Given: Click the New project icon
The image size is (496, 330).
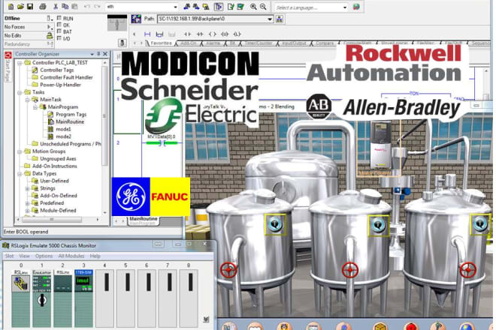Looking at the screenshot, I should tap(11, 6).
